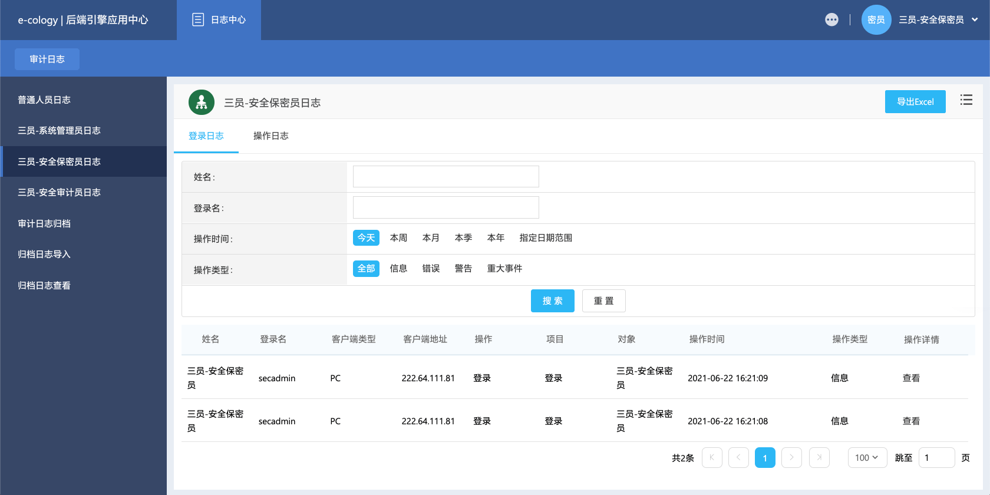Go to first page arrow
The height and width of the screenshot is (495, 990).
[x=712, y=457]
